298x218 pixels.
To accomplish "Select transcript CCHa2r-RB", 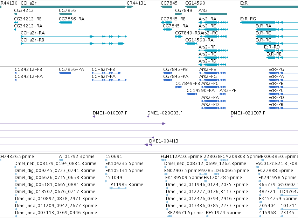I will pos(72,44).
